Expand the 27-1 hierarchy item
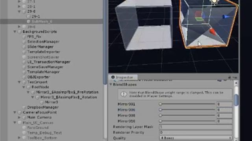The image size is (252, 141). [19, 2]
